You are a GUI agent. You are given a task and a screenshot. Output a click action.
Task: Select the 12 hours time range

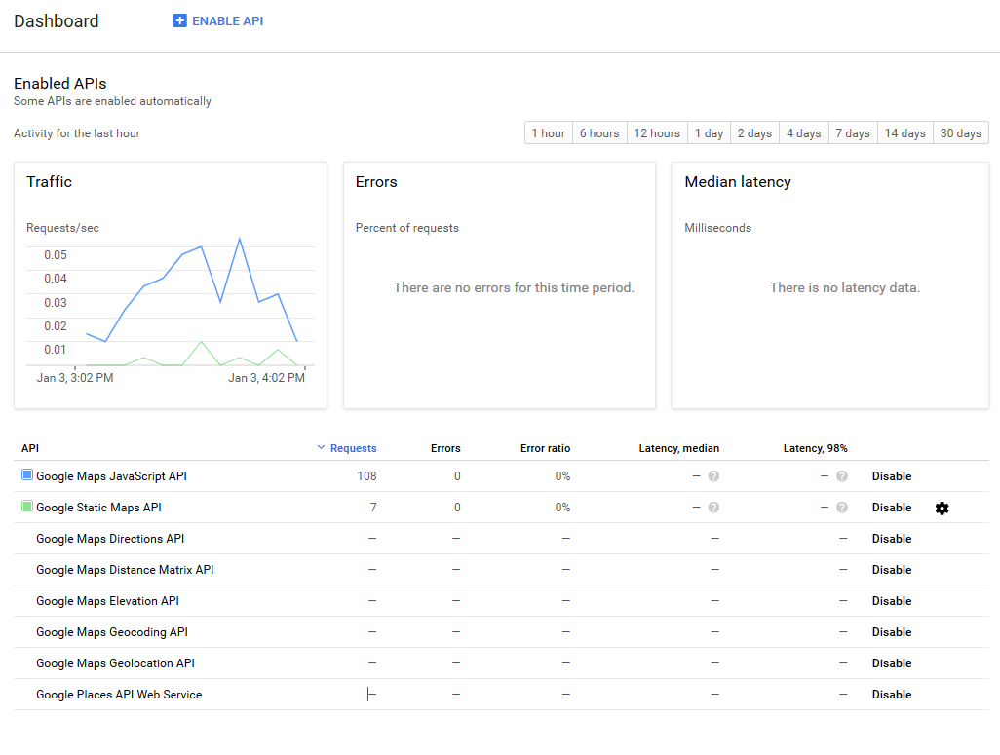point(657,133)
